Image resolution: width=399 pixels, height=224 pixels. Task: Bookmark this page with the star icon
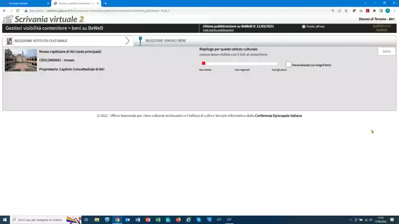[346, 11]
